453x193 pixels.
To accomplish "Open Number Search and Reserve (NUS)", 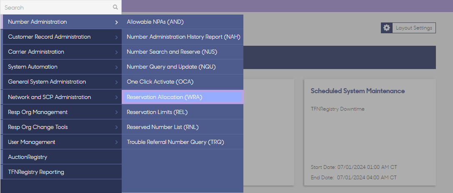I will 182,52.
